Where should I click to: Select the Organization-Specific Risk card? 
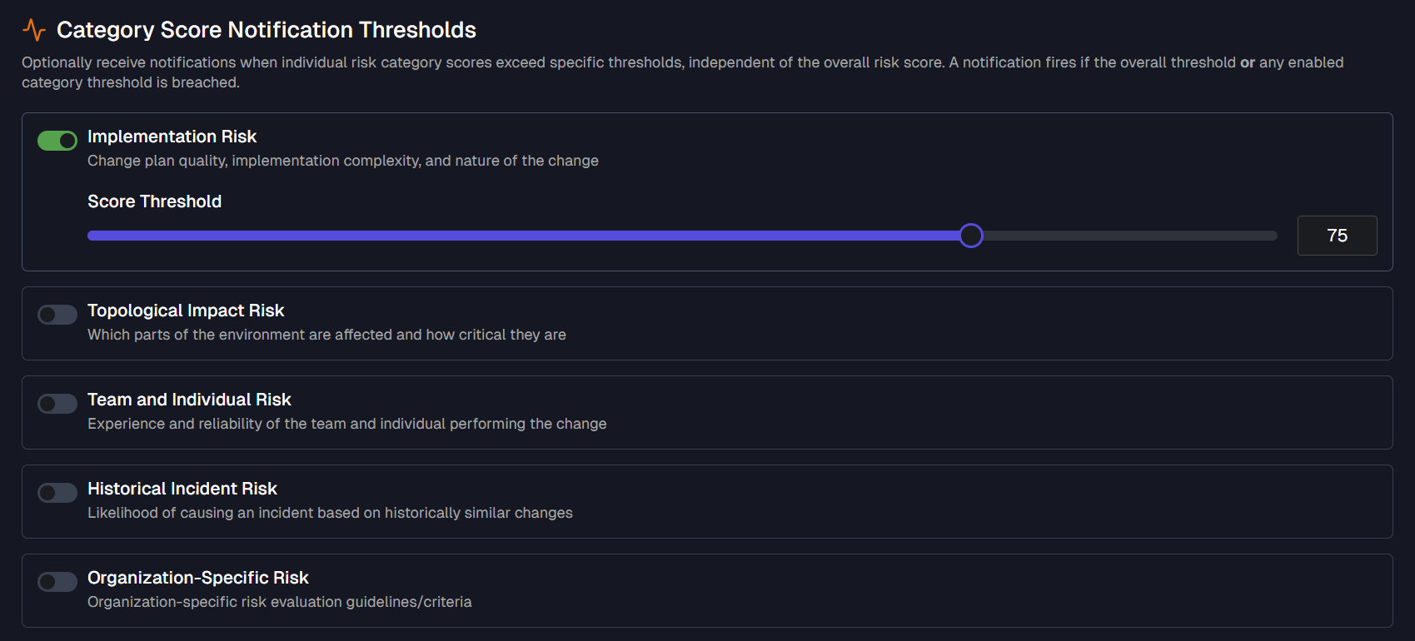(x=707, y=590)
